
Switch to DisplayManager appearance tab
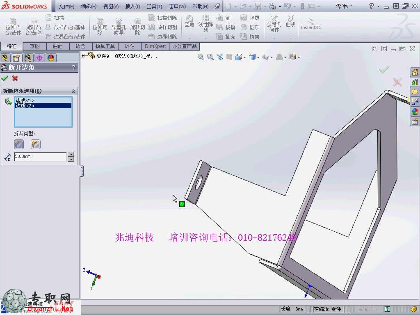point(51,58)
